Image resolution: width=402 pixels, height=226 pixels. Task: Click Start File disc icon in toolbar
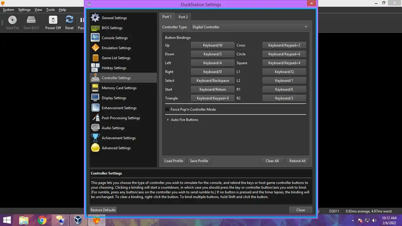pyautogui.click(x=12, y=20)
